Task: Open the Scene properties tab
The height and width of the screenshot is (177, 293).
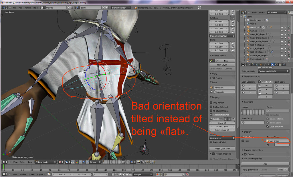Action: pyautogui.click(x=253, y=65)
